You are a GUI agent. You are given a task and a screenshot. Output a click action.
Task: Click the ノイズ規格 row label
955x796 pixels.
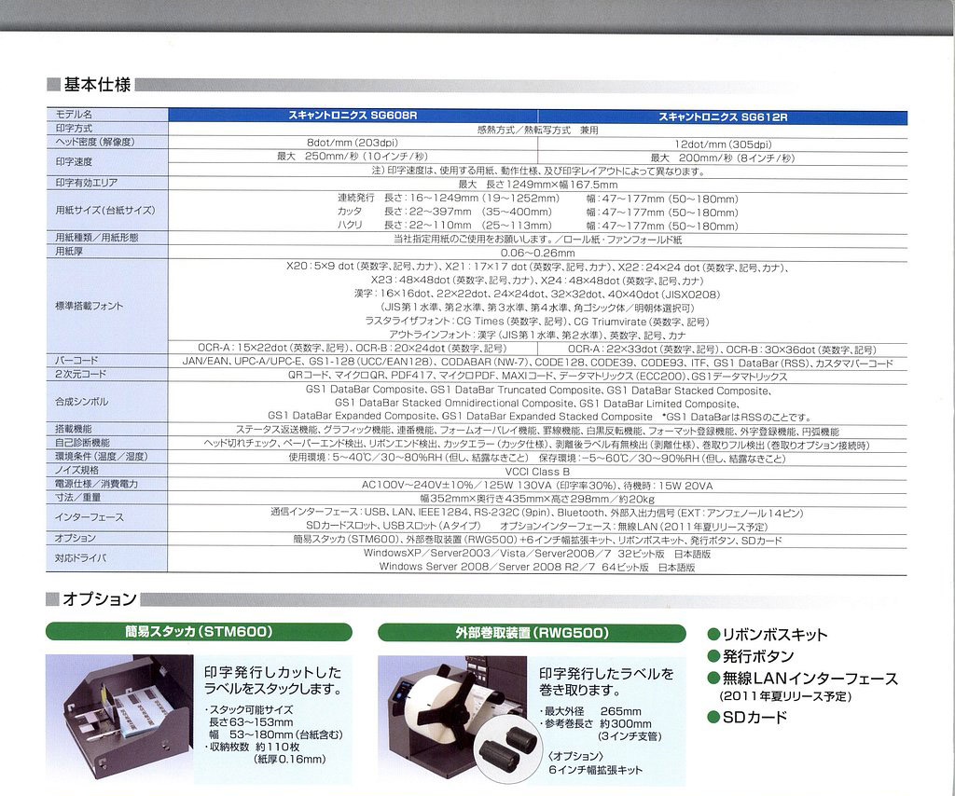[76, 470]
